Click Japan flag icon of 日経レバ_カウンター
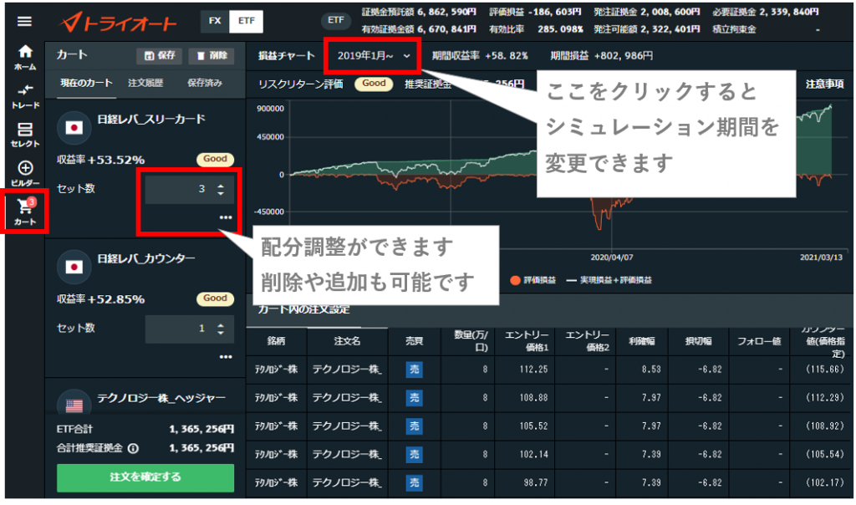The height and width of the screenshot is (505, 856). tap(74, 267)
